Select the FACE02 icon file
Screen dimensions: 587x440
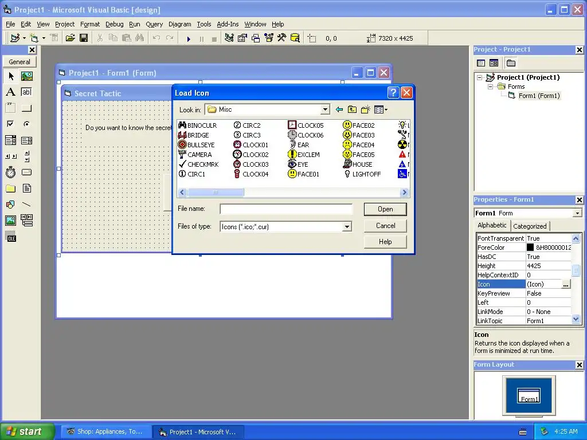pos(359,125)
